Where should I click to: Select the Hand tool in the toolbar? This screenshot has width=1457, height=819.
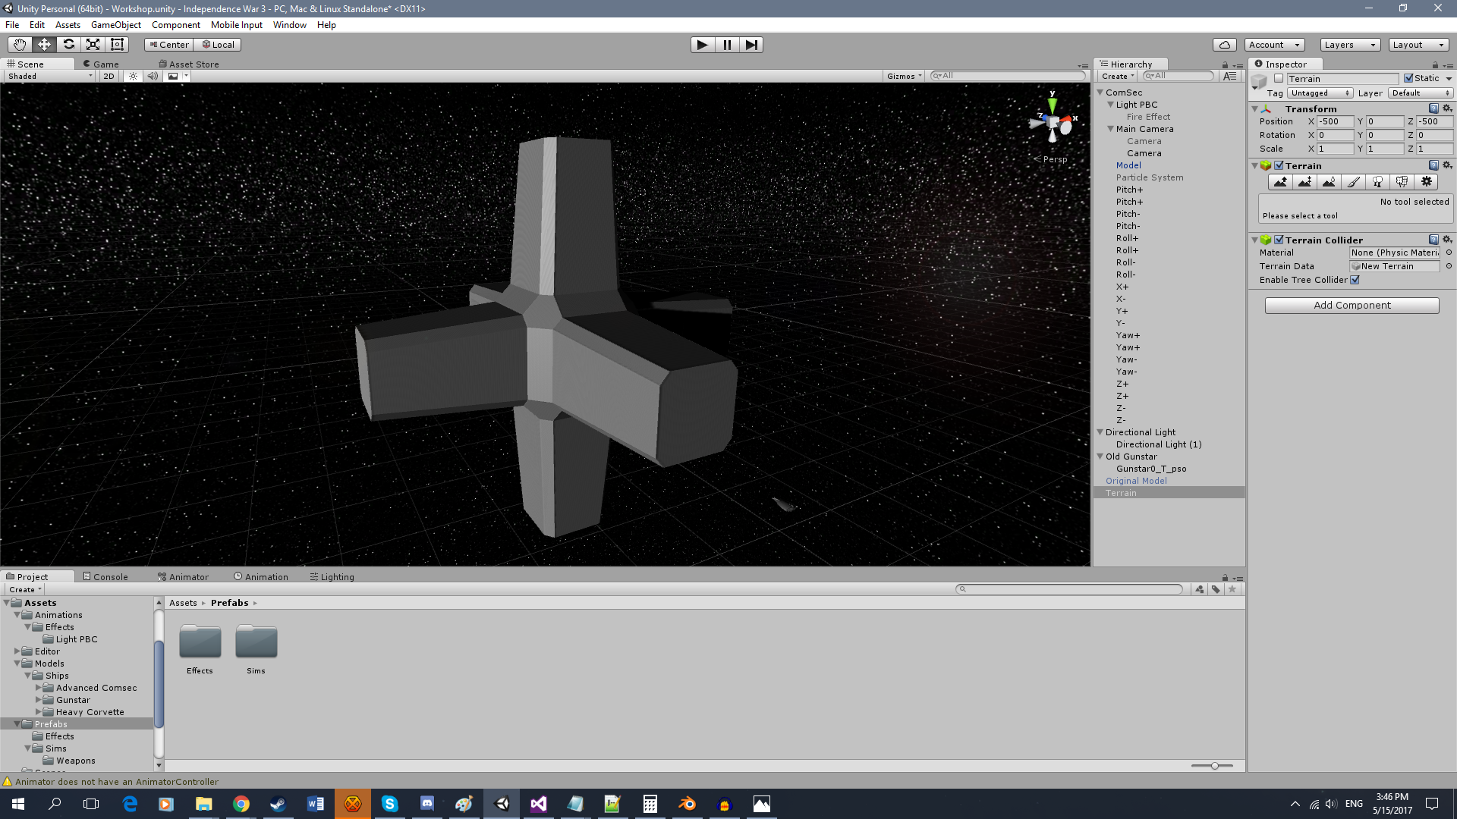coord(20,45)
